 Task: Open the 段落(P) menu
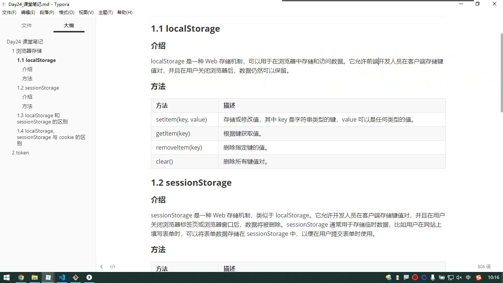(47, 13)
